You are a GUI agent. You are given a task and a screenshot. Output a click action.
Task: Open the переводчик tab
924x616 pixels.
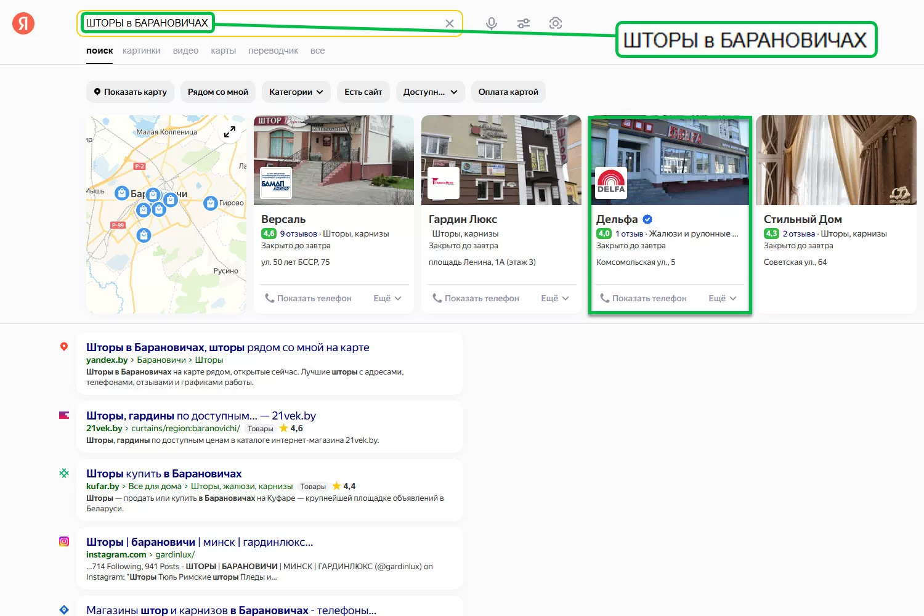pos(273,51)
